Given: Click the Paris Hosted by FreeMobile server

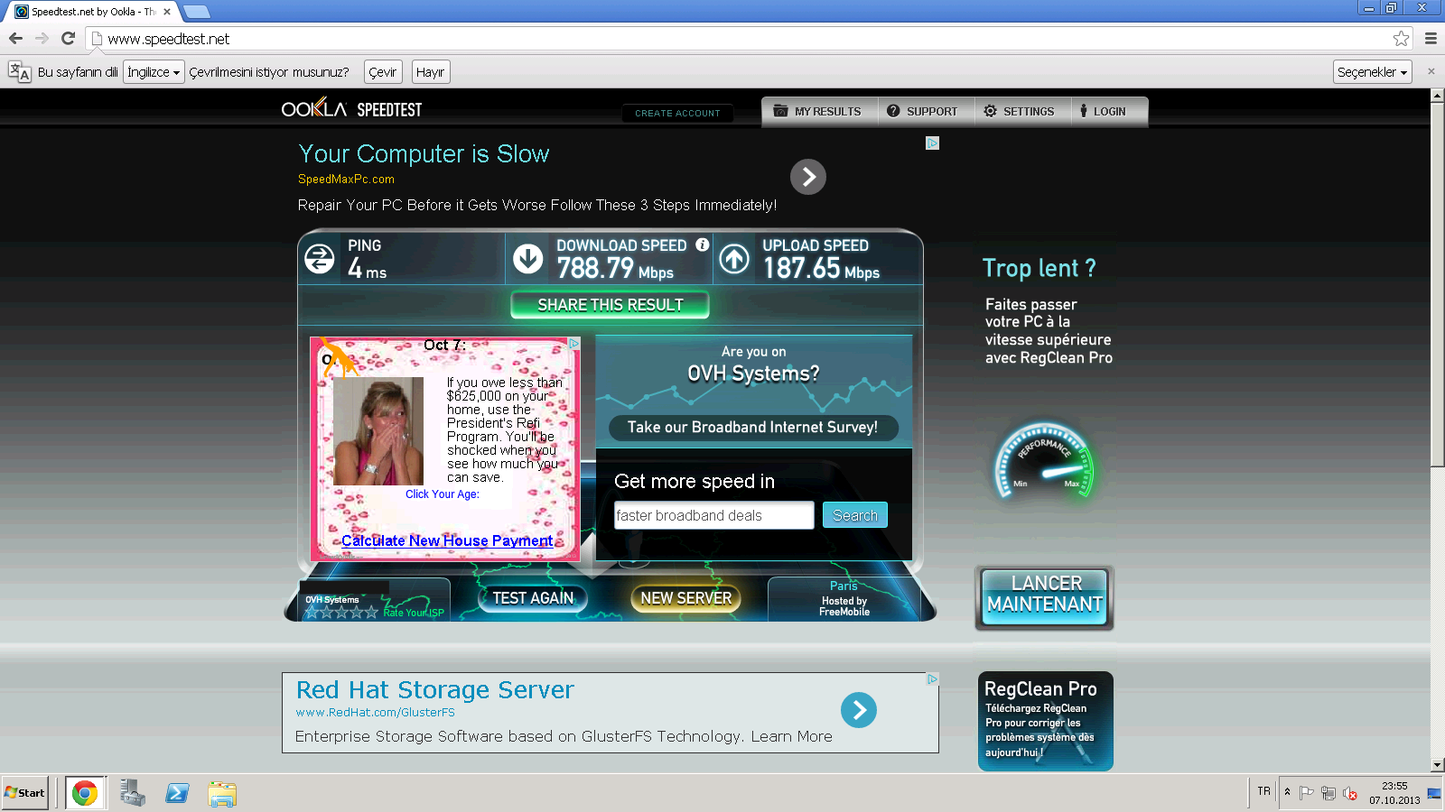Looking at the screenshot, I should 844,598.
